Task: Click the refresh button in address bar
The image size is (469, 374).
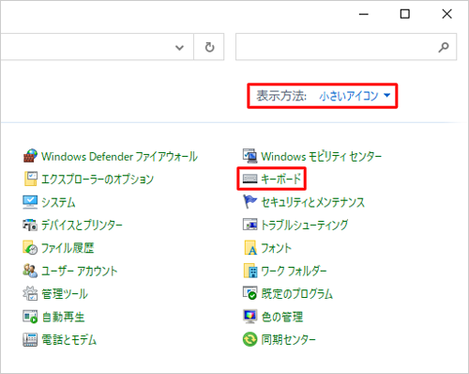Action: click(x=209, y=47)
